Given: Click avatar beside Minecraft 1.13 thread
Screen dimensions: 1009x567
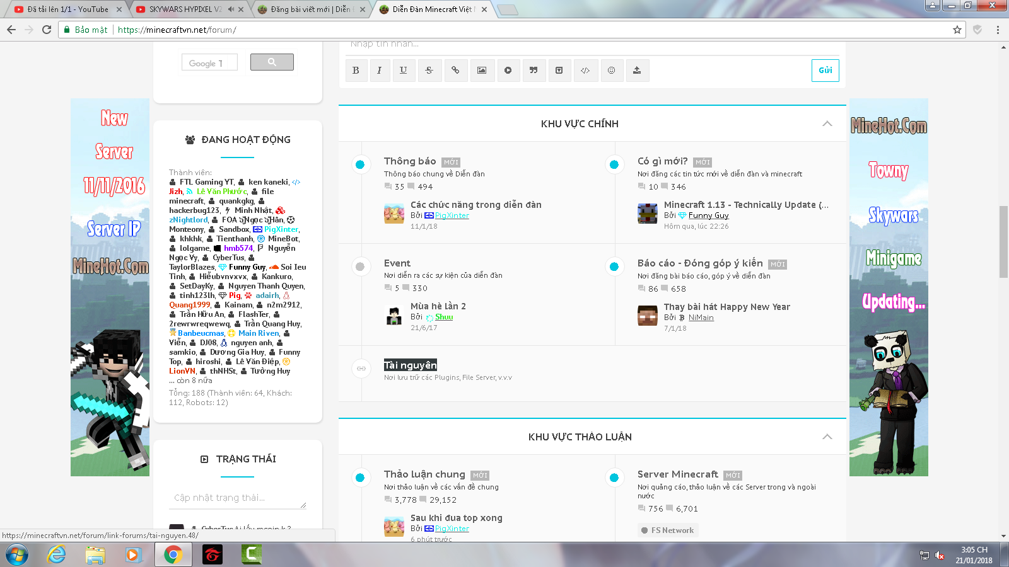Looking at the screenshot, I should point(648,214).
